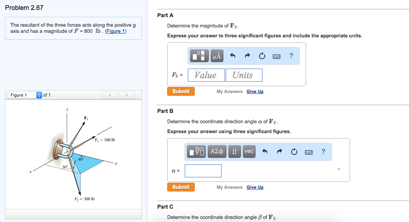
Task: Reset Part B entry with circular arrow icon
Action: tap(294, 151)
